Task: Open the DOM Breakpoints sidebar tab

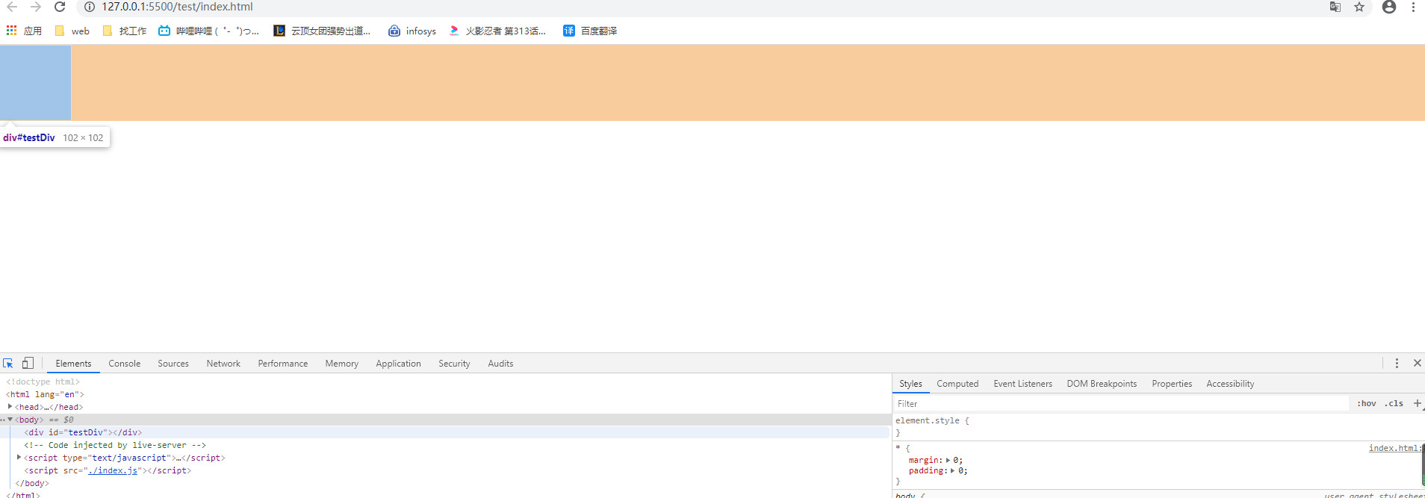Action: pyautogui.click(x=1102, y=384)
